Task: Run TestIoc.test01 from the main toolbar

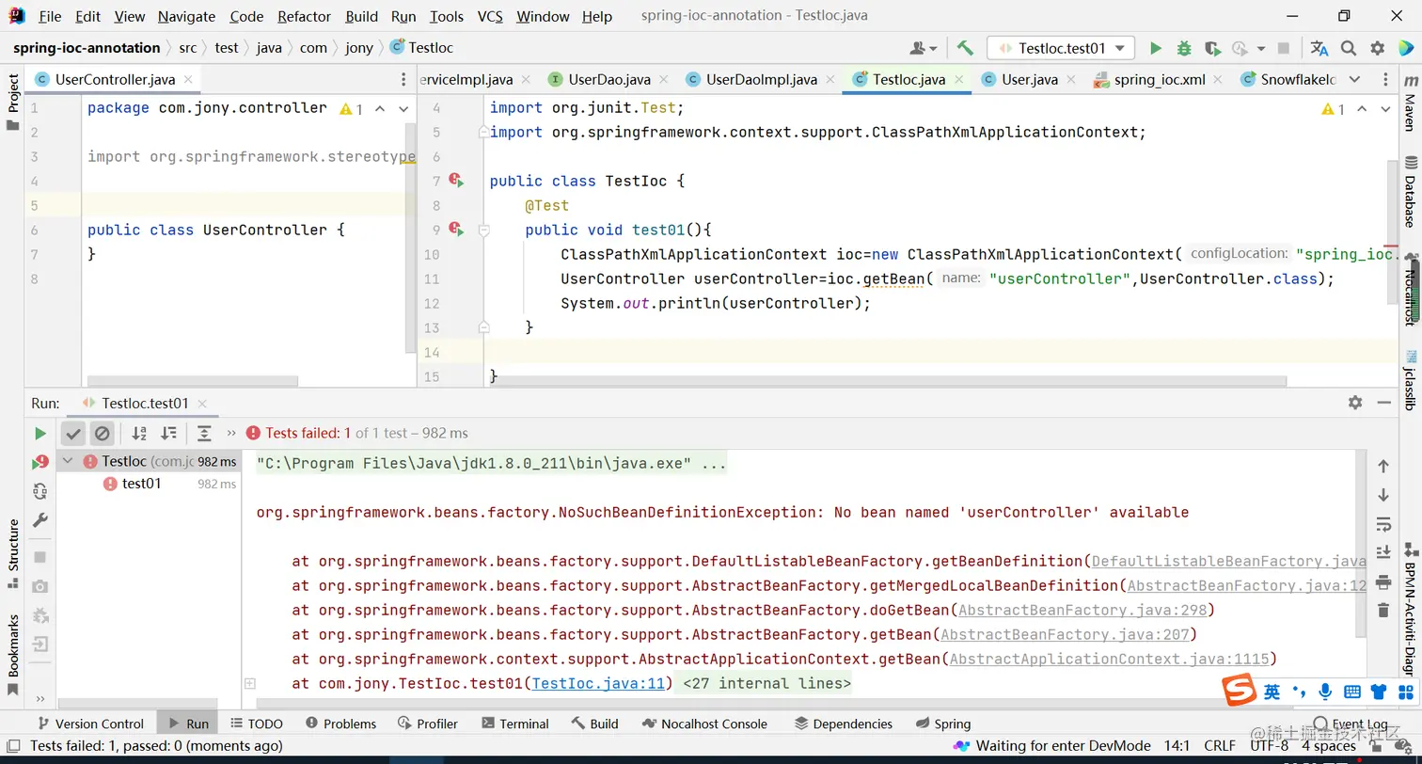Action: click(x=1156, y=48)
